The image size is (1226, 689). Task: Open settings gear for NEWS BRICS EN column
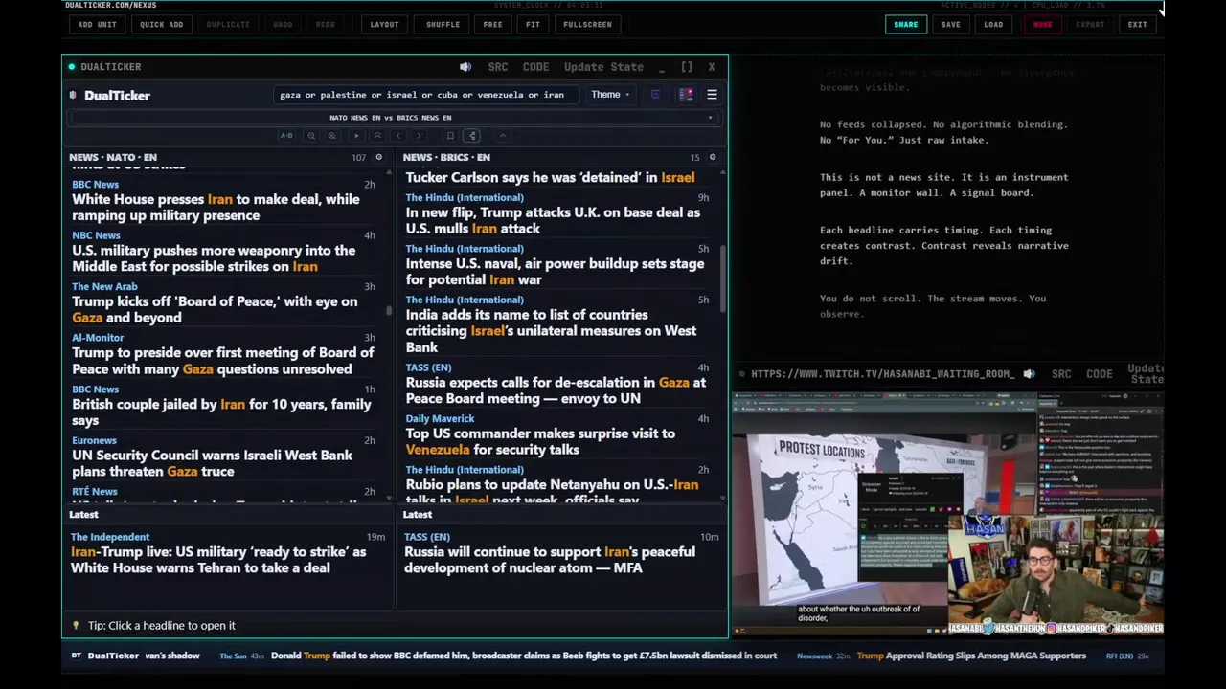(712, 157)
